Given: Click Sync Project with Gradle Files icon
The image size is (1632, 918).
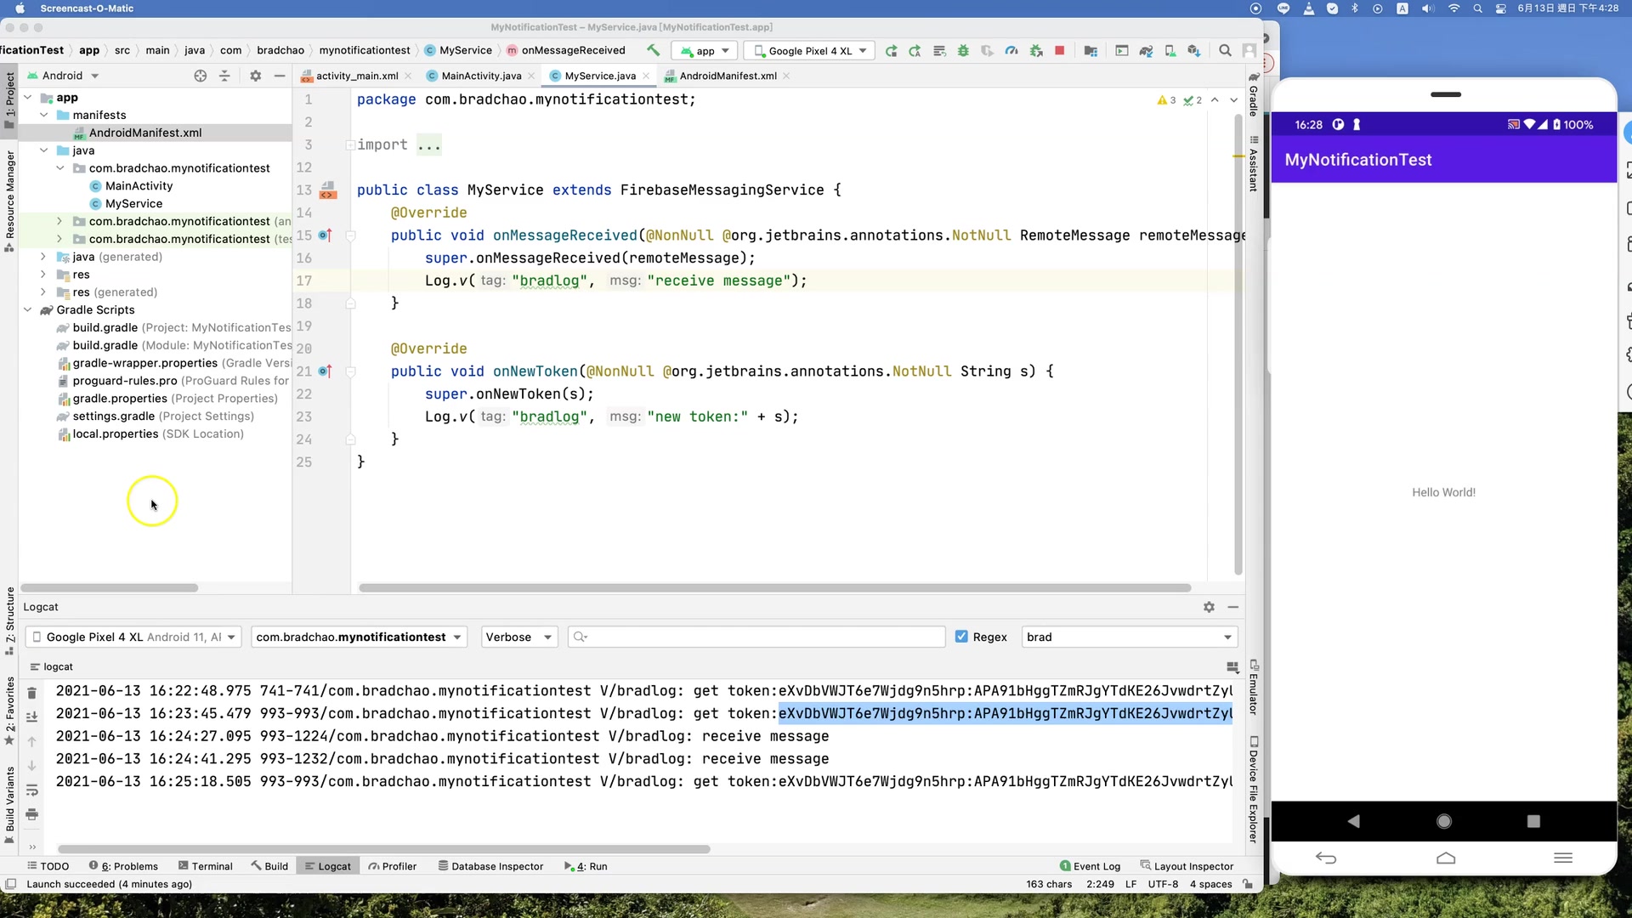Looking at the screenshot, I should tap(1146, 51).
